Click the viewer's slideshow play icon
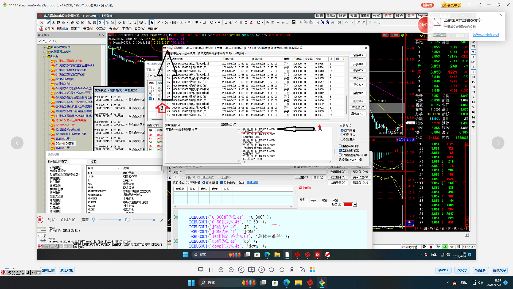This screenshot has height=289, width=513. coord(251,270)
